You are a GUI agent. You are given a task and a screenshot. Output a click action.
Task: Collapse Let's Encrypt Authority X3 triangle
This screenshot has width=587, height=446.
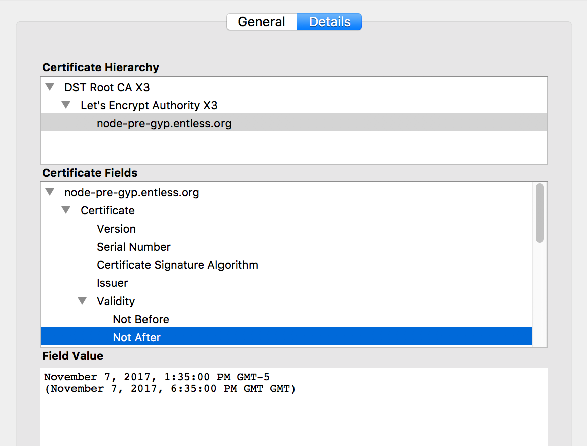(x=66, y=105)
